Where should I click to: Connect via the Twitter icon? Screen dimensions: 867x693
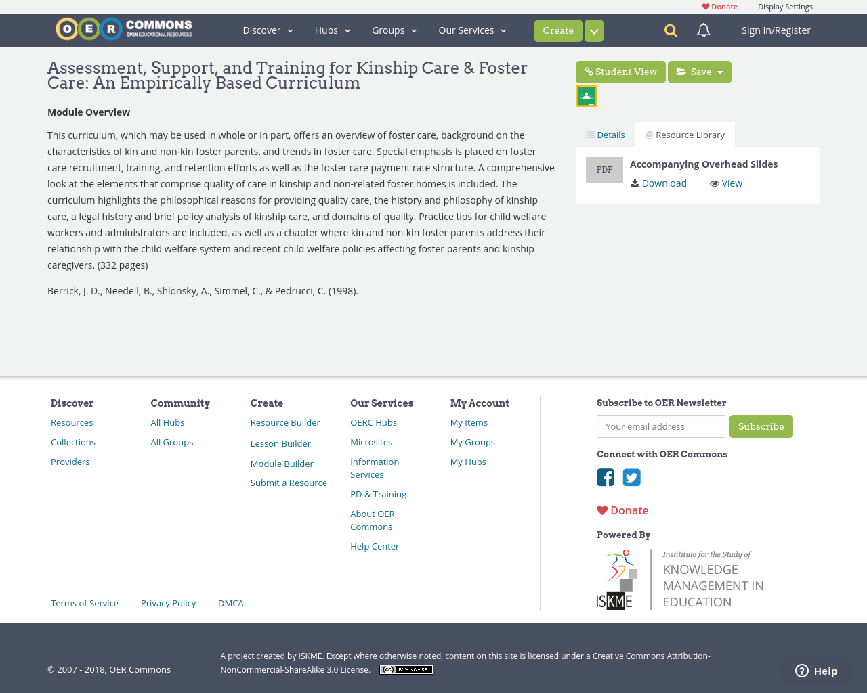tap(631, 477)
